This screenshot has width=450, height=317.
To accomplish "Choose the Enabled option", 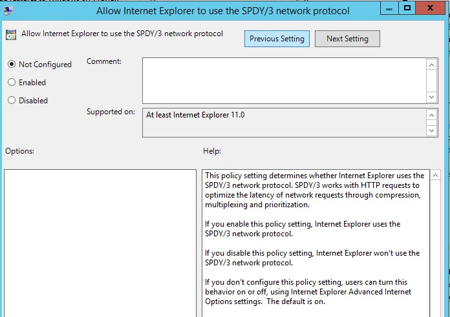I will pos(11,83).
